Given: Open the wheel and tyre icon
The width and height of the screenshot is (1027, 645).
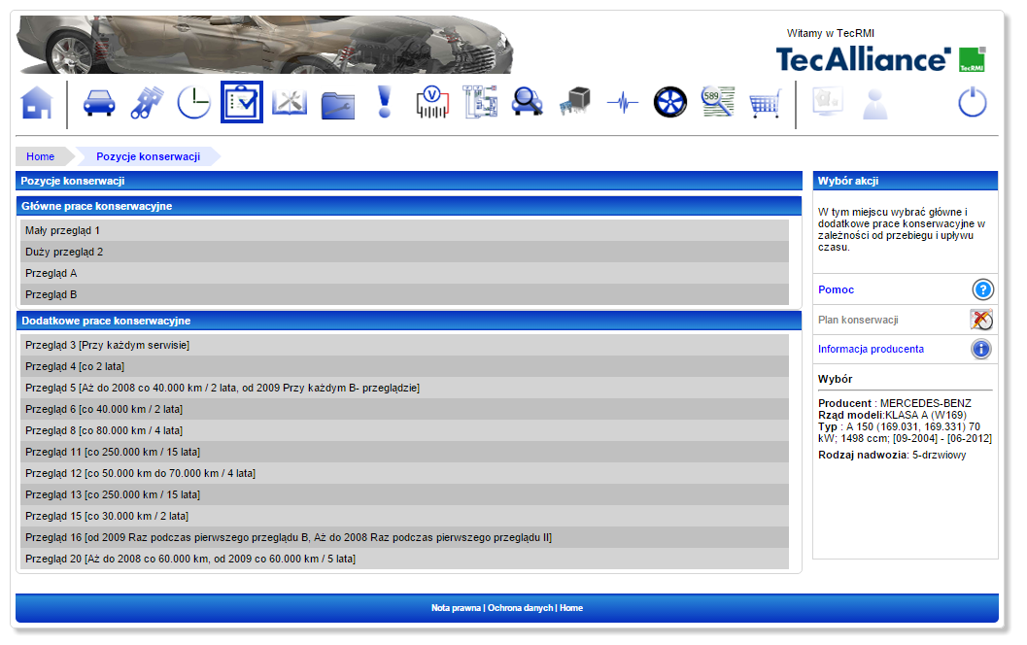Looking at the screenshot, I should coord(669,102).
